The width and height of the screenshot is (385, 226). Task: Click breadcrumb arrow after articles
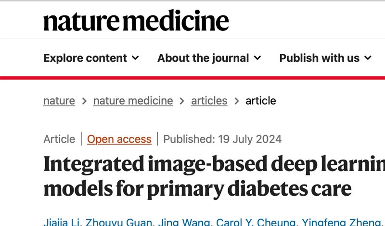236,101
